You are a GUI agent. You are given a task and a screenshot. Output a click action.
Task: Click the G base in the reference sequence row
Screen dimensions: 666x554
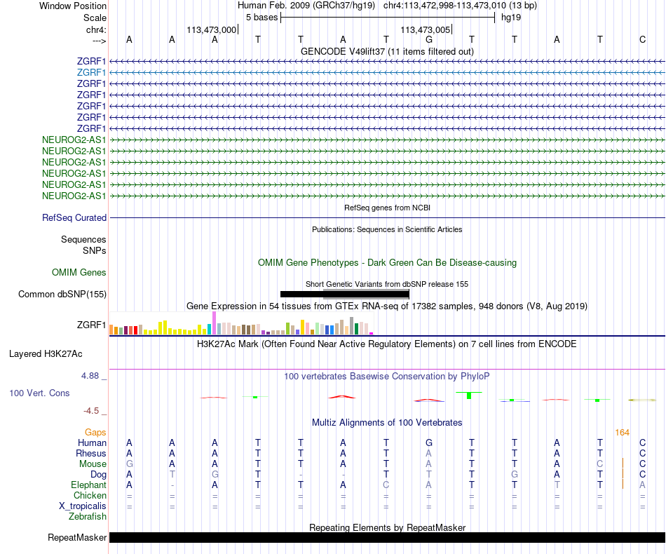point(429,39)
